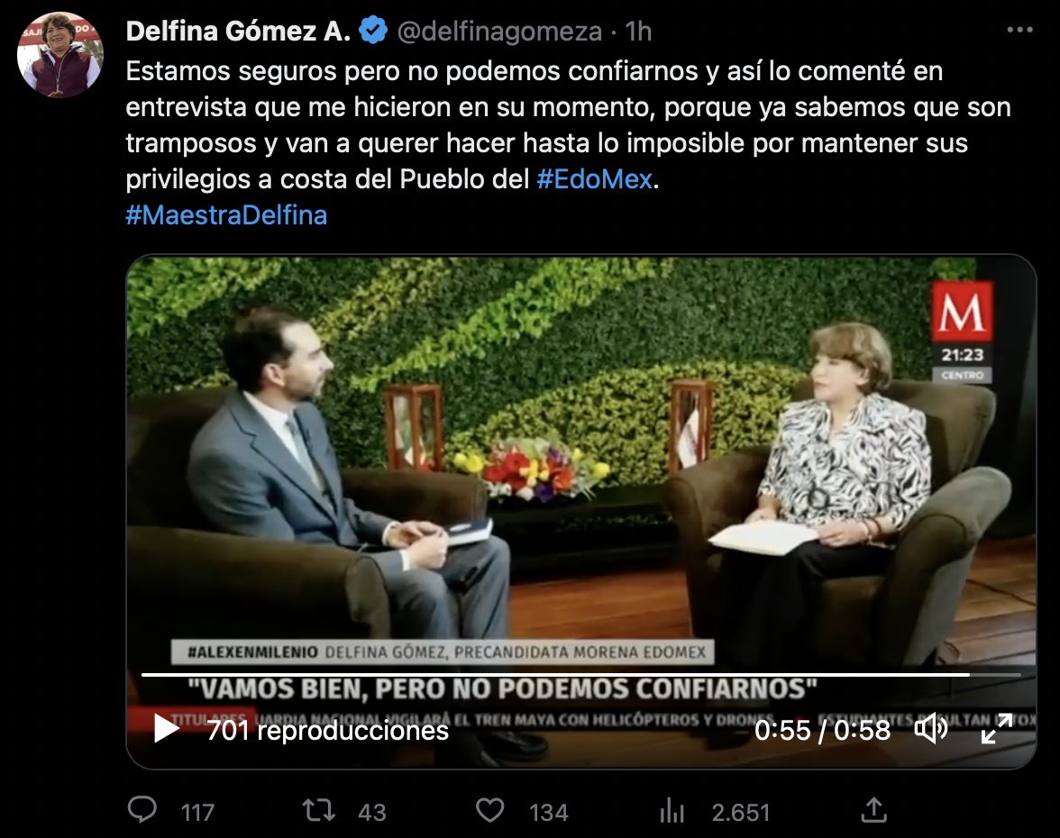The image size is (1060, 838).
Task: Click the 134 likes count
Action: click(x=548, y=812)
